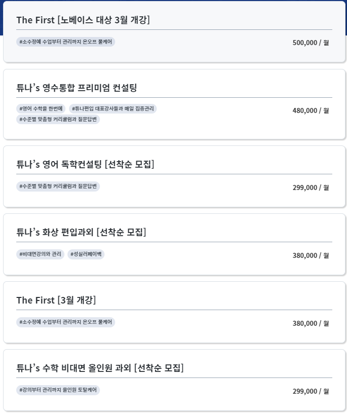Open 튜나's 영어 독학컨설팅 [선착순 모집] title

85,164
